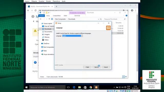
Task: Expand the Explorer address history dropdown
Action: tap(98, 19)
